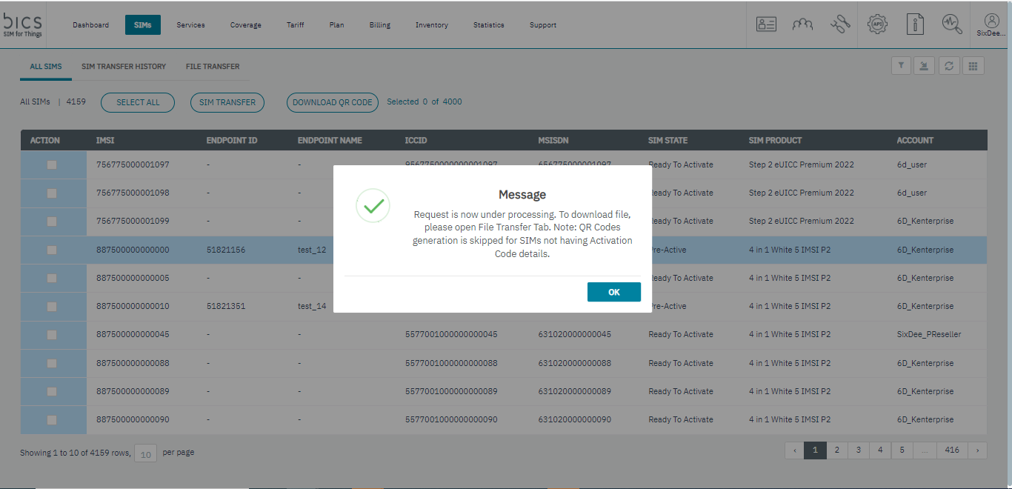Switch to the File Transfer tab
Viewport: 1012px width, 489px height.
pos(213,67)
